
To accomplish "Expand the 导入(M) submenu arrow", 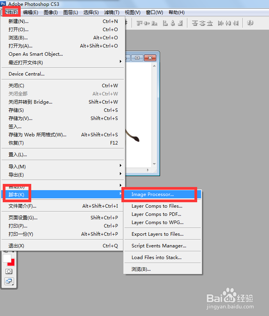I will tap(120, 166).
